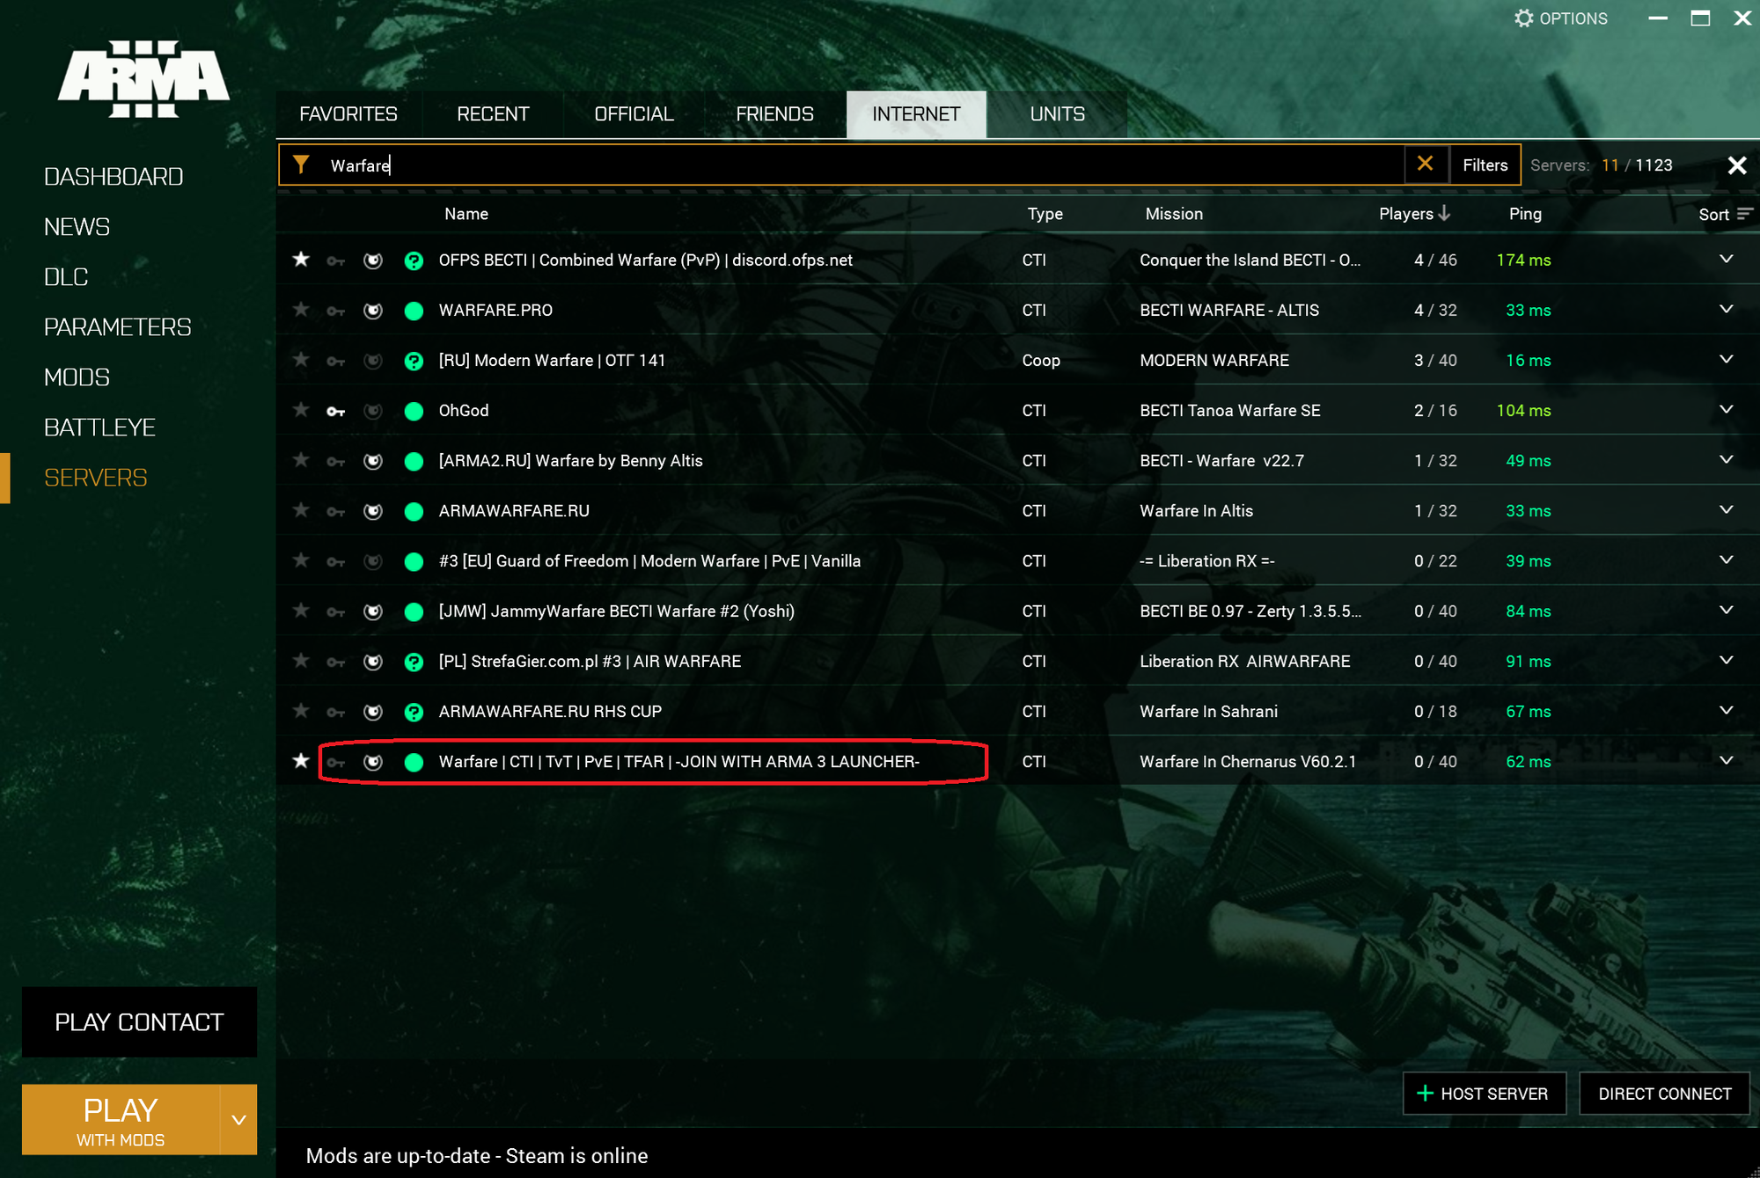1760x1178 pixels.
Task: Click the BattlEye icon on OFPS BECTI row
Action: pyautogui.click(x=373, y=260)
